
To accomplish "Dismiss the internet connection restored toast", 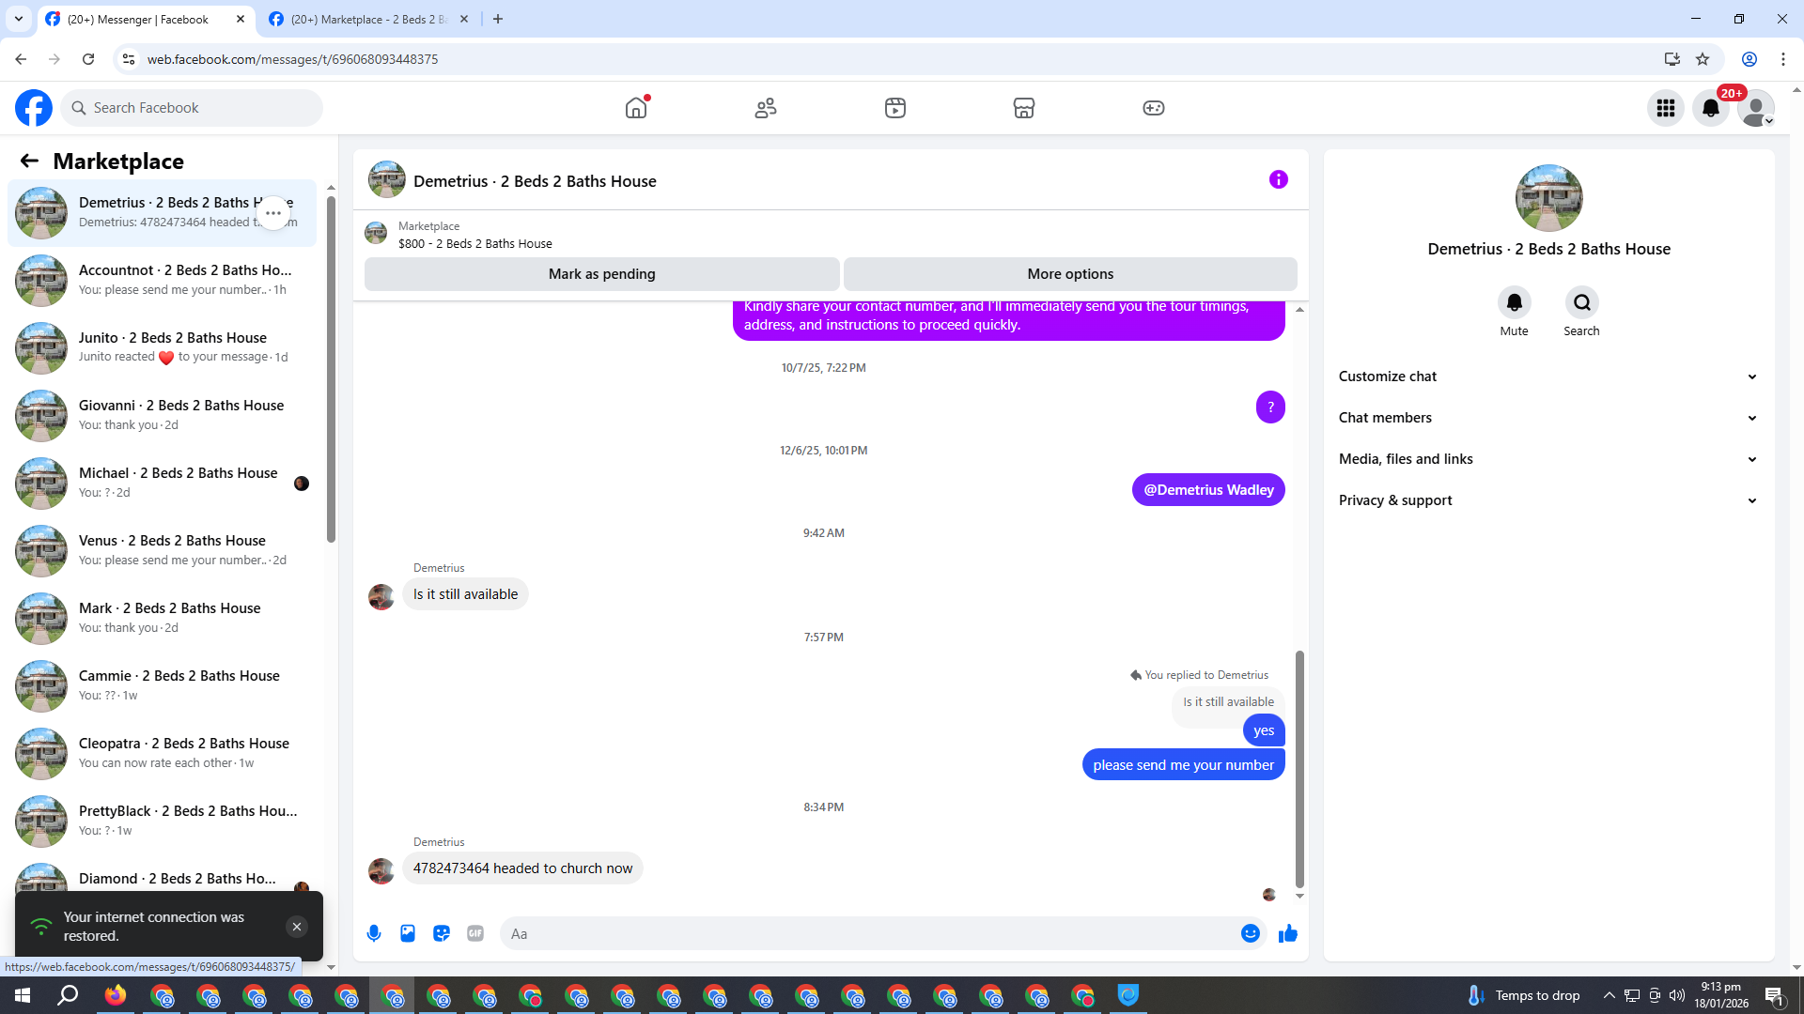I will 297,927.
